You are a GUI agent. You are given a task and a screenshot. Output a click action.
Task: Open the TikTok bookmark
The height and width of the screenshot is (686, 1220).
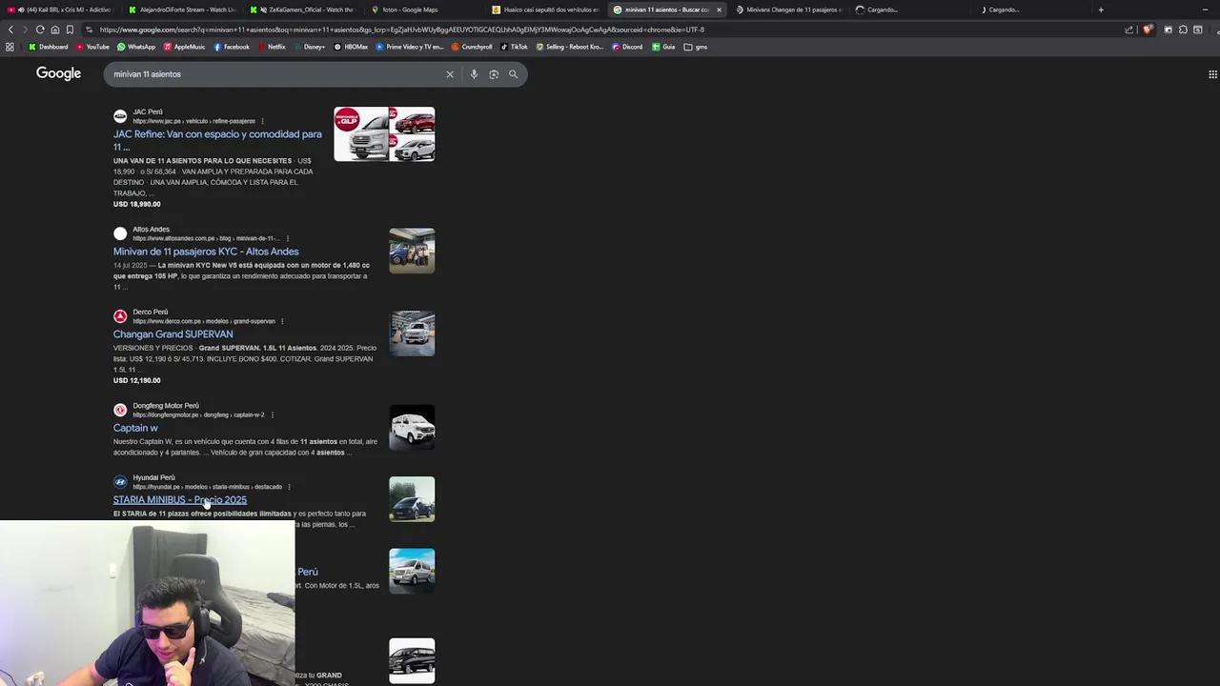[515, 47]
